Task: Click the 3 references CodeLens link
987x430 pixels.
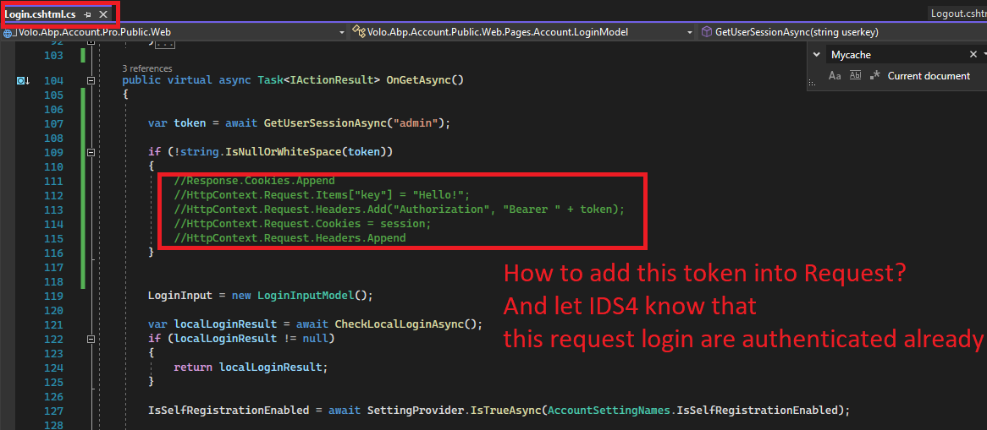Action: [x=147, y=68]
